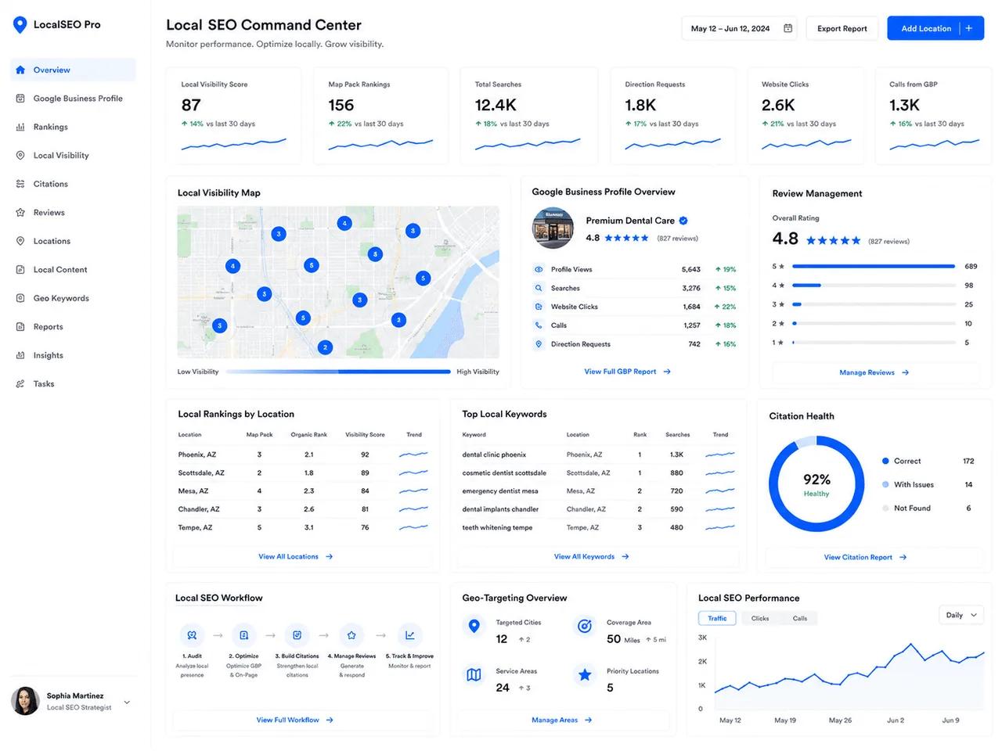Go to Overview in the sidebar

pos(74,70)
